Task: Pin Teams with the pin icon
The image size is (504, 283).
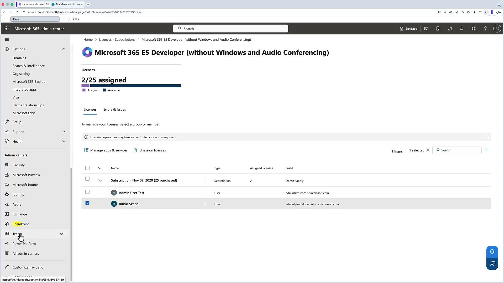Action: tap(62, 234)
